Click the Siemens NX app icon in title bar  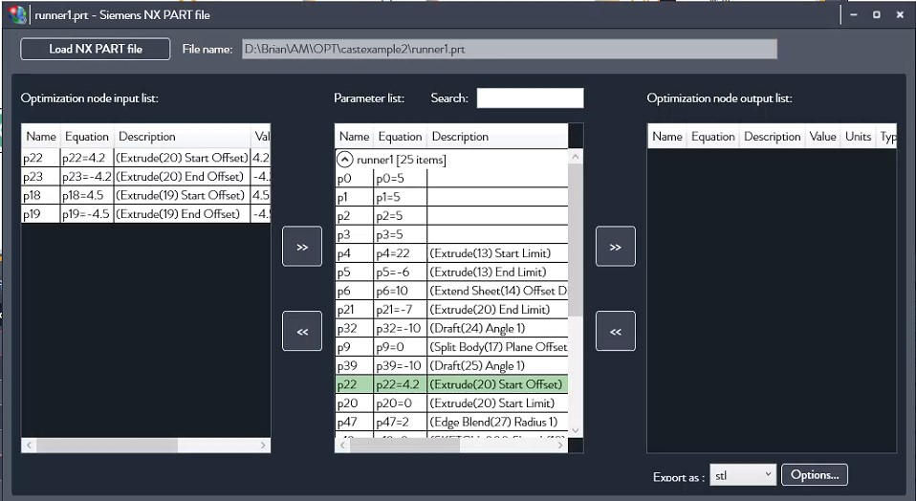[17, 14]
